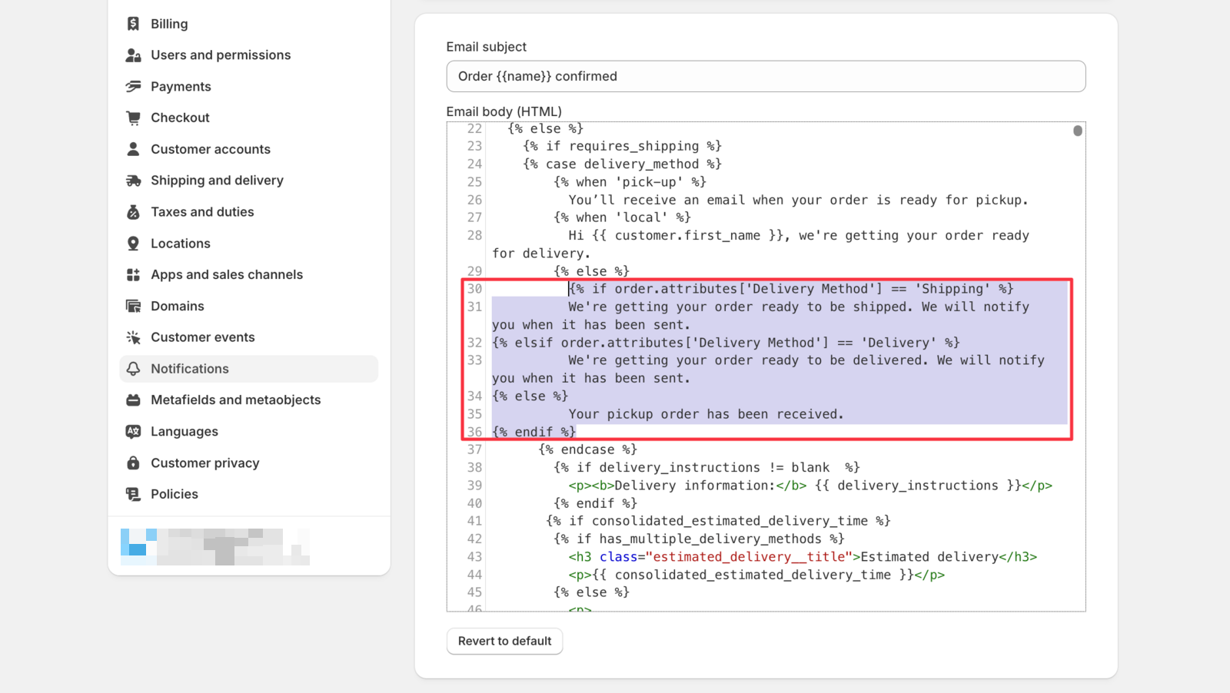Click the Policies icon
1230x693 pixels.
click(133, 494)
